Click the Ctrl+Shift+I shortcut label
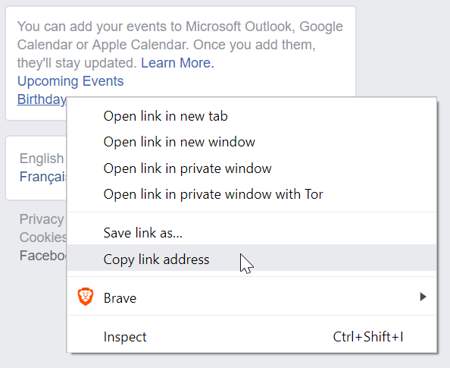 [x=368, y=337]
